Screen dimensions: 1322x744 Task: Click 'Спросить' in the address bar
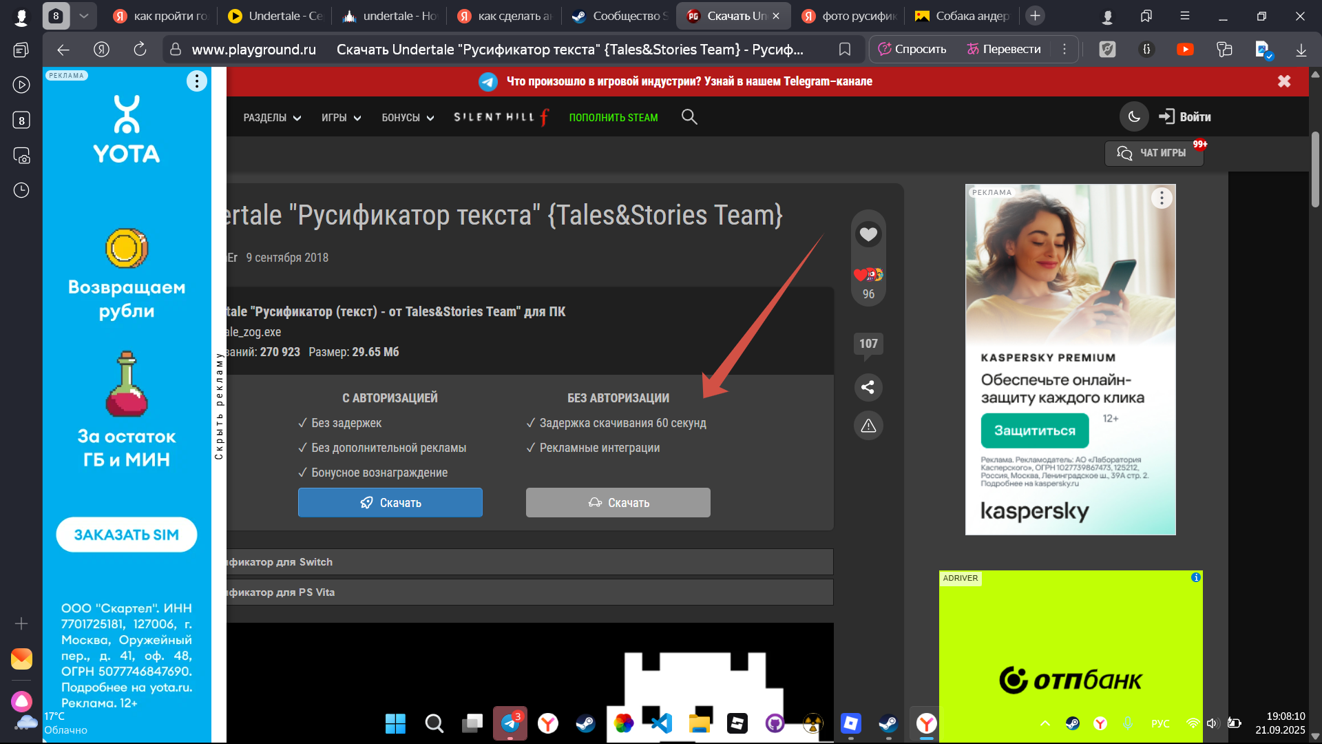point(912,50)
